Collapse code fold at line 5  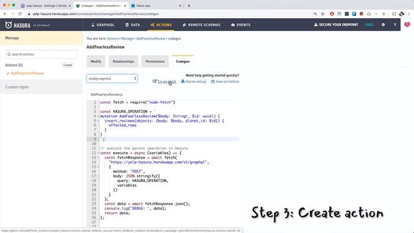98,121
